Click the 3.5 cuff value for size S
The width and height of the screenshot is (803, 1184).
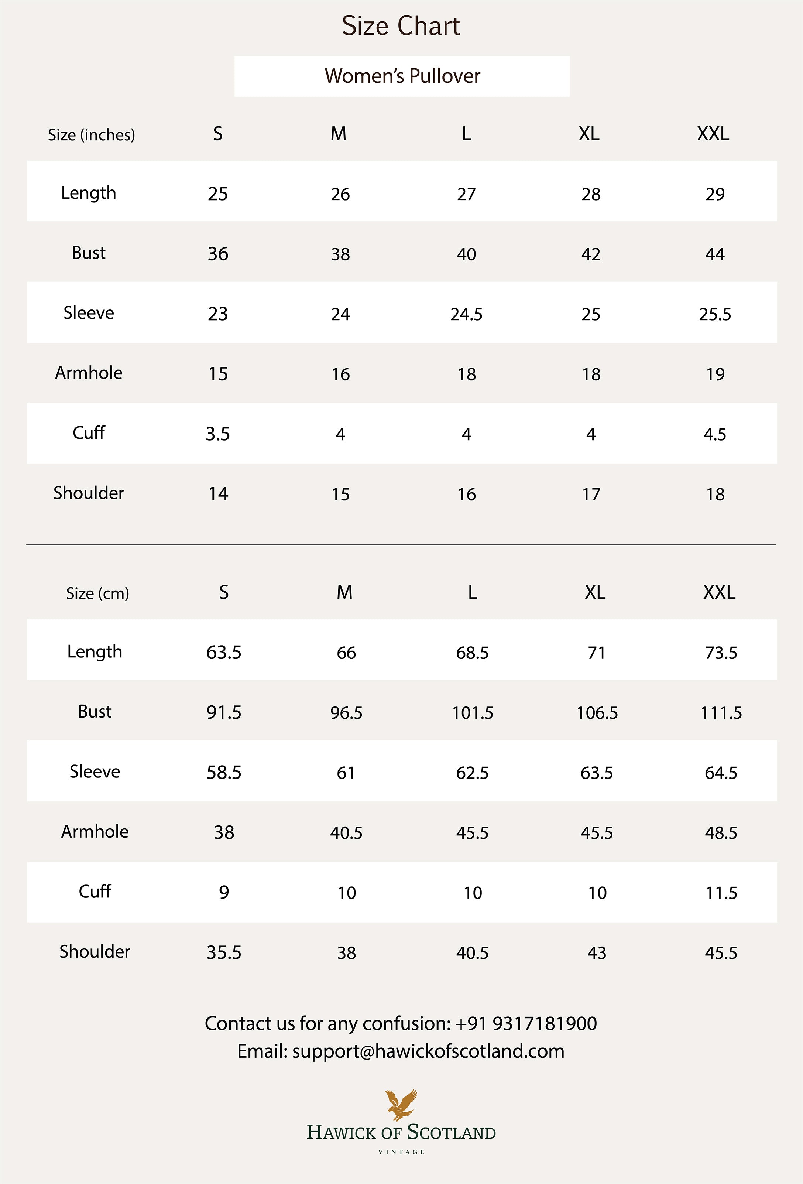(x=217, y=434)
